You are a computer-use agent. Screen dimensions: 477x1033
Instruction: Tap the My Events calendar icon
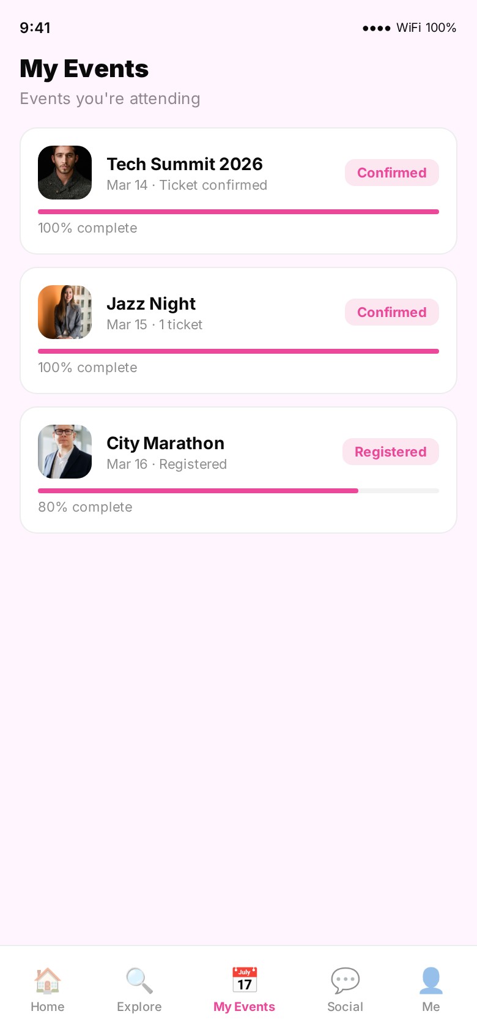[x=245, y=980]
